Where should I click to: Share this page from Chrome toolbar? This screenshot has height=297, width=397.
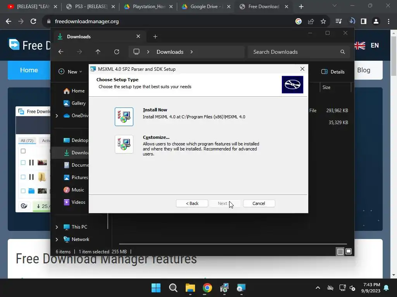[311, 22]
